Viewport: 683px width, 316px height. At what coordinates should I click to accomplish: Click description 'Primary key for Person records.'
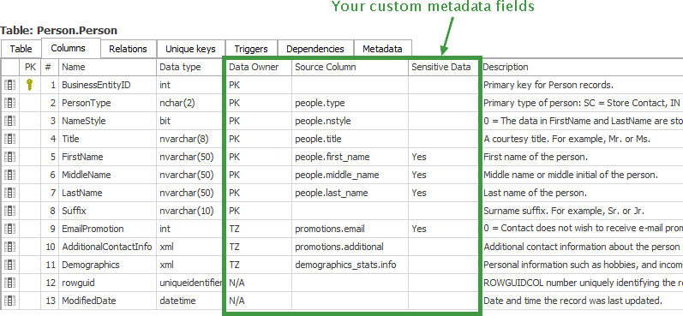548,85
